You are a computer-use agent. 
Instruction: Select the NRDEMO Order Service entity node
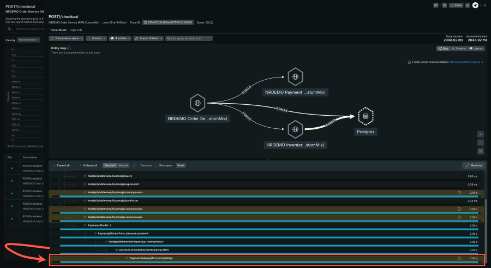pos(197,103)
